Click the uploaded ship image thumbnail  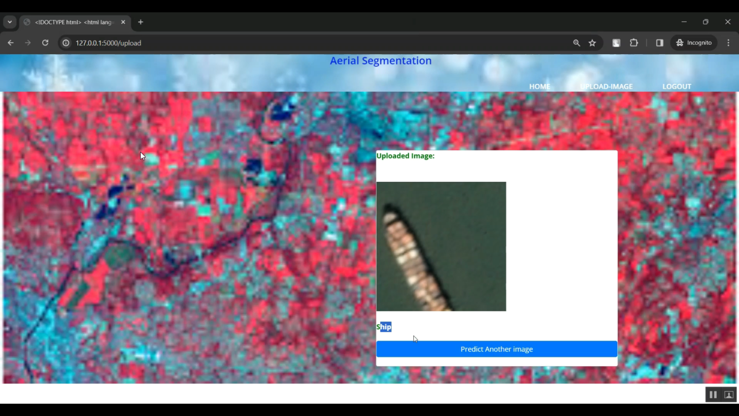point(441,246)
